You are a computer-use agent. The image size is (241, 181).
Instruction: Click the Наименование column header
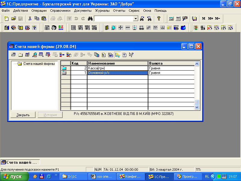coord(117,63)
